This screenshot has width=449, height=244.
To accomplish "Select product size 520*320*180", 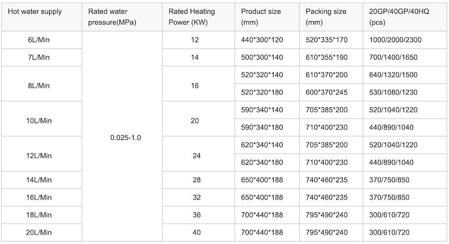I will pyautogui.click(x=262, y=92).
